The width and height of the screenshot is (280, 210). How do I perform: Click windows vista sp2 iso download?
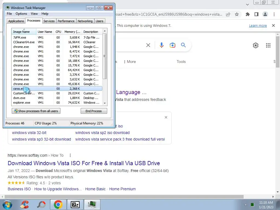coord(102,133)
